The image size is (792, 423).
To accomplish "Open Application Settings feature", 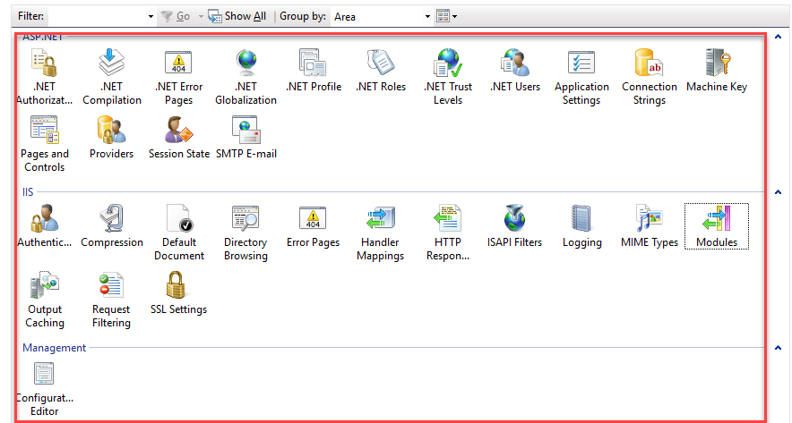I will pos(581,77).
